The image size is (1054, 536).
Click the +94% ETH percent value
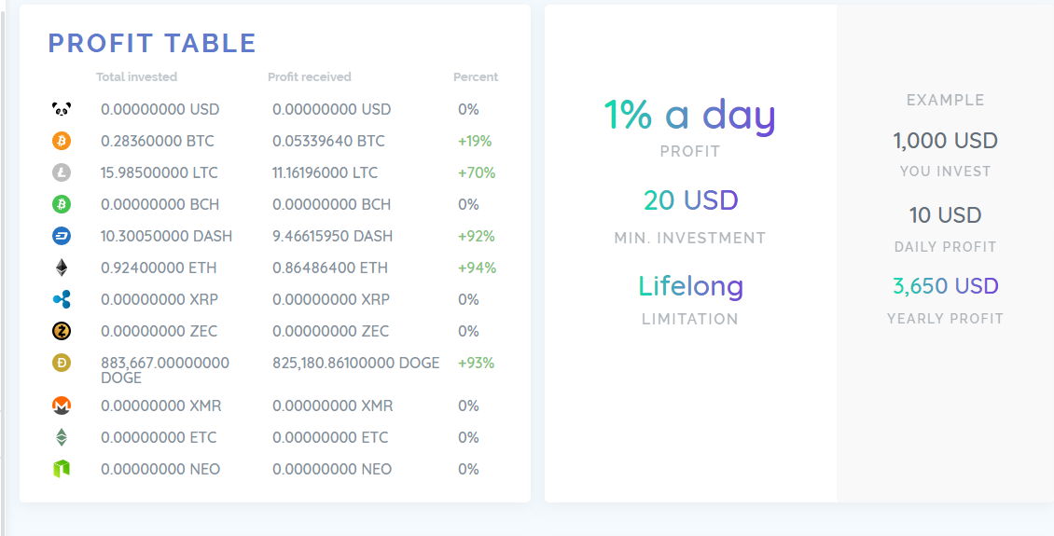point(477,268)
